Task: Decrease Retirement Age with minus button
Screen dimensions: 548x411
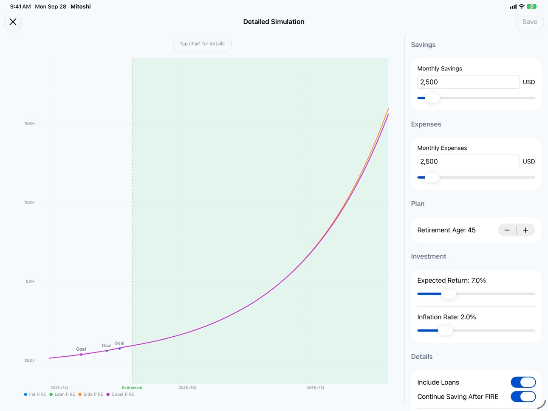Action: click(x=507, y=230)
